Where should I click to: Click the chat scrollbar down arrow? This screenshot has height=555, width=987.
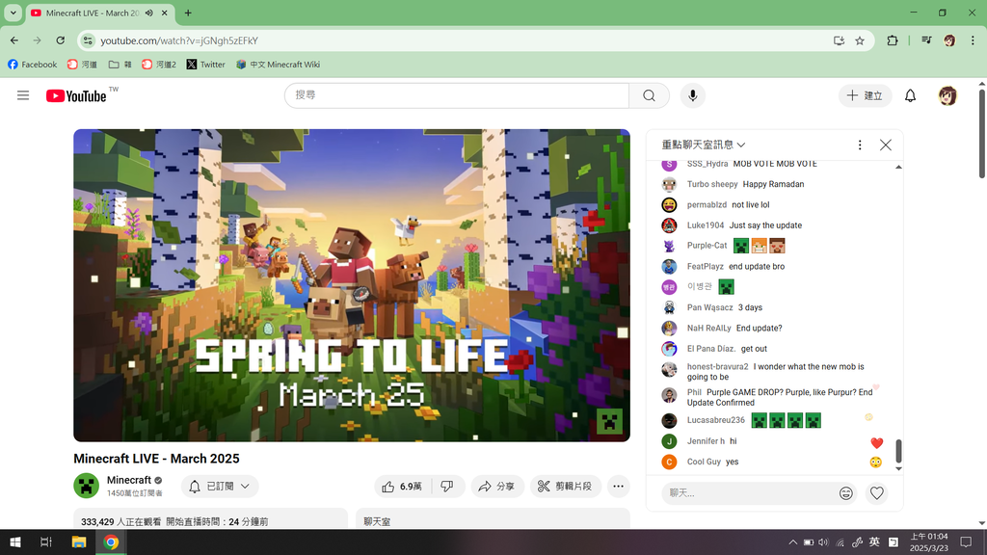coord(898,469)
